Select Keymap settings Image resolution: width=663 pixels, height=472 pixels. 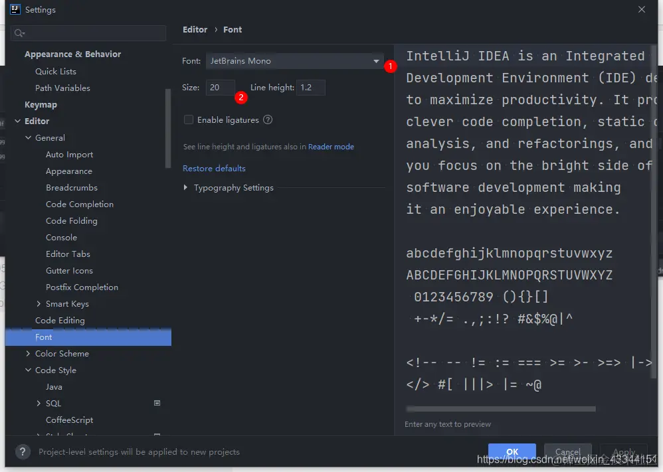pos(41,104)
